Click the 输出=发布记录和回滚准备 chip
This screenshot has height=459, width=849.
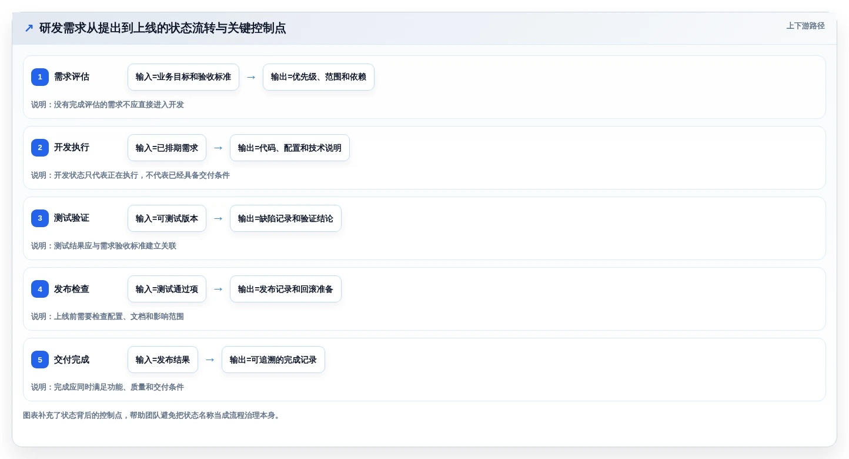[286, 289]
